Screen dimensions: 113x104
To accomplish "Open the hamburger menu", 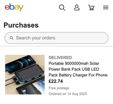I will tap(106, 7).
